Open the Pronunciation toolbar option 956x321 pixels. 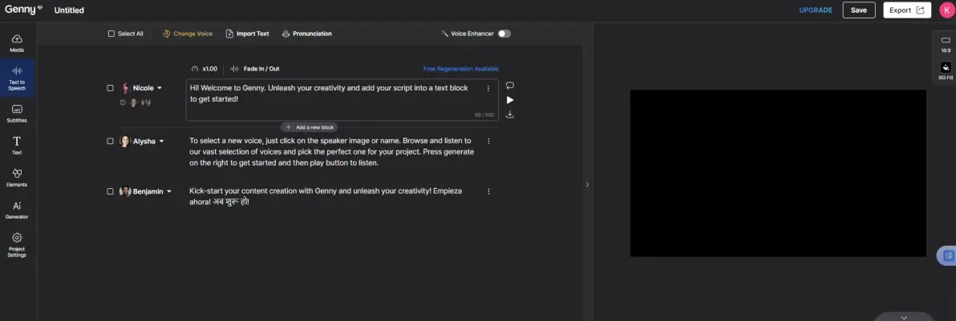pos(306,34)
